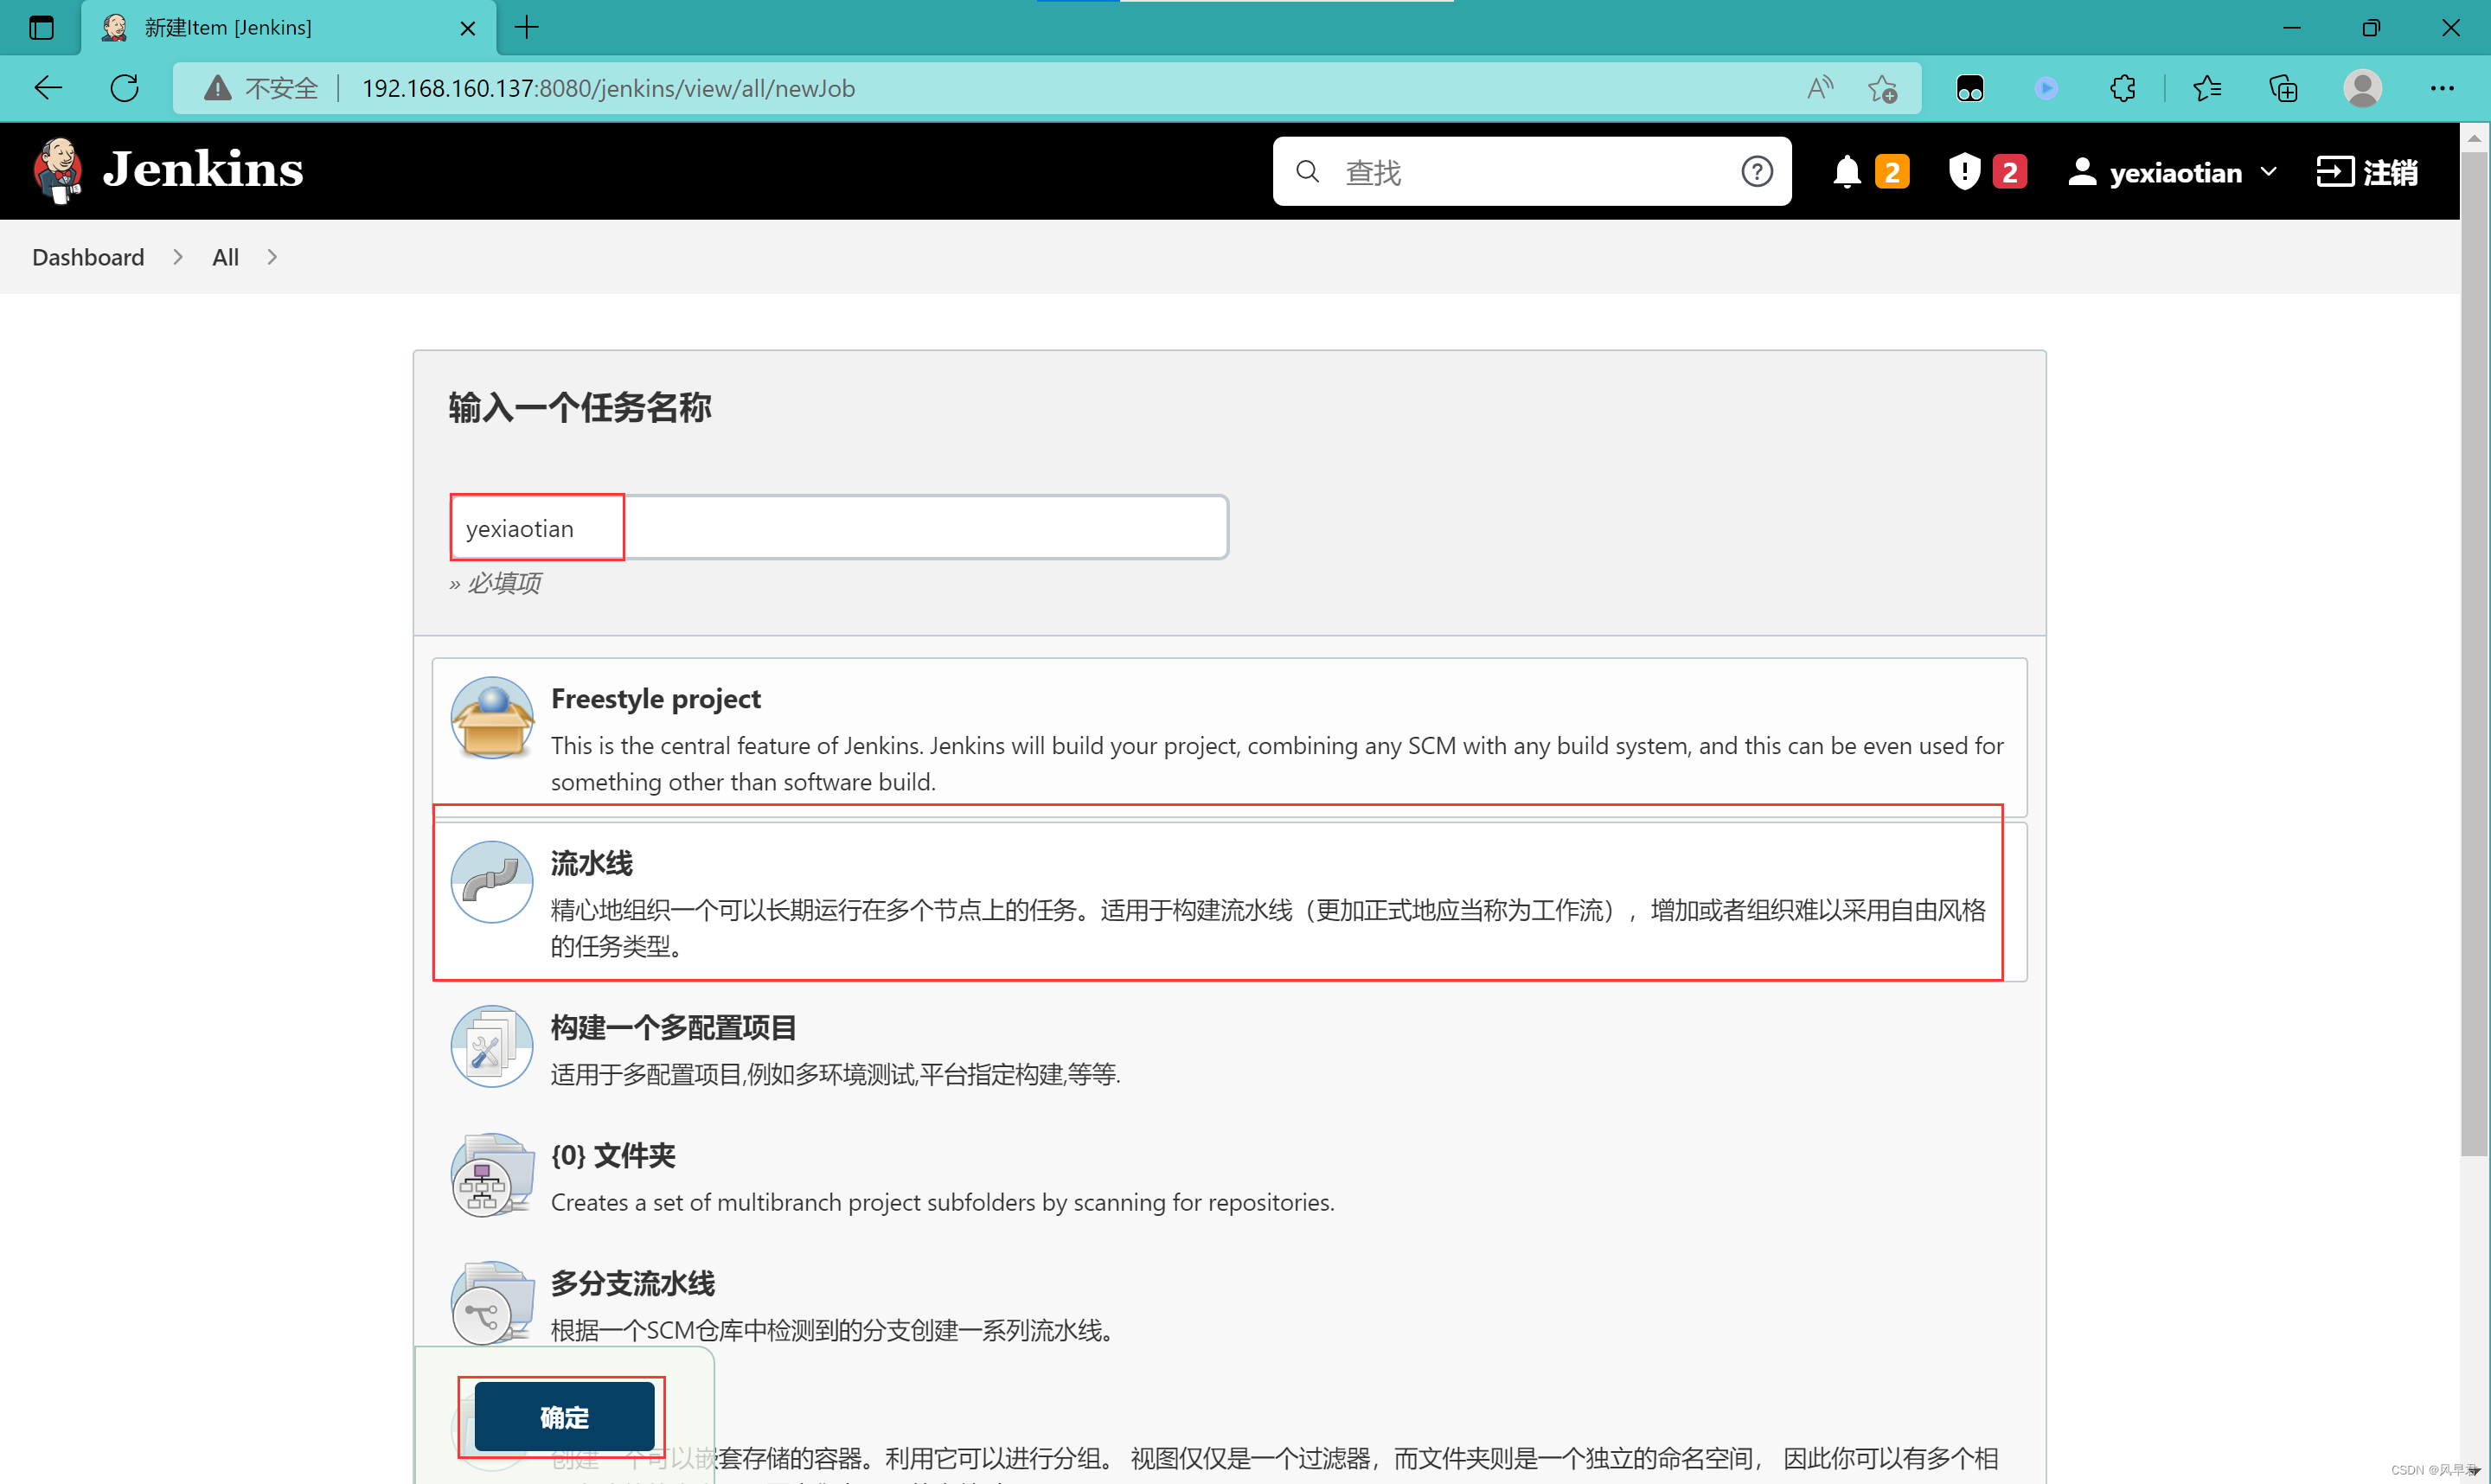Open the black mask extension icon

(x=1969, y=88)
